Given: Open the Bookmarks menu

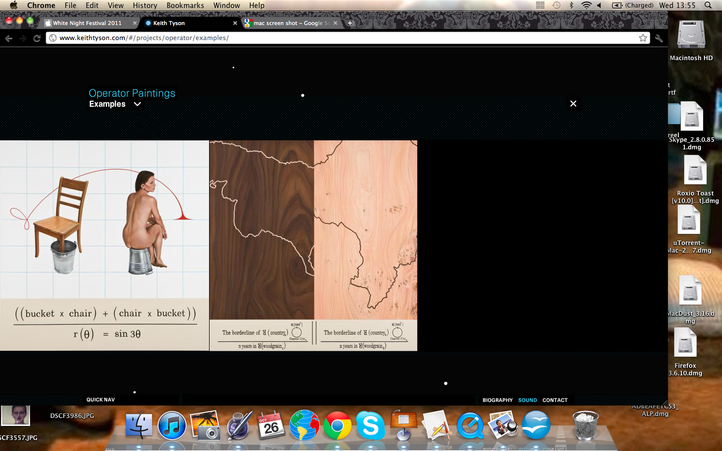Looking at the screenshot, I should pos(185,6).
